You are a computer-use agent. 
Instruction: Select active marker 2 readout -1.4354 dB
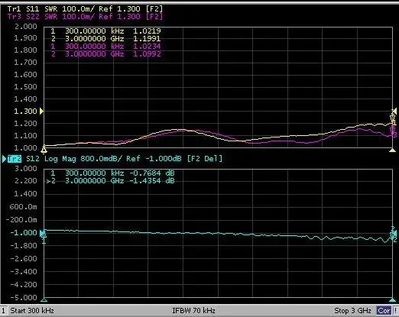pyautogui.click(x=110, y=181)
